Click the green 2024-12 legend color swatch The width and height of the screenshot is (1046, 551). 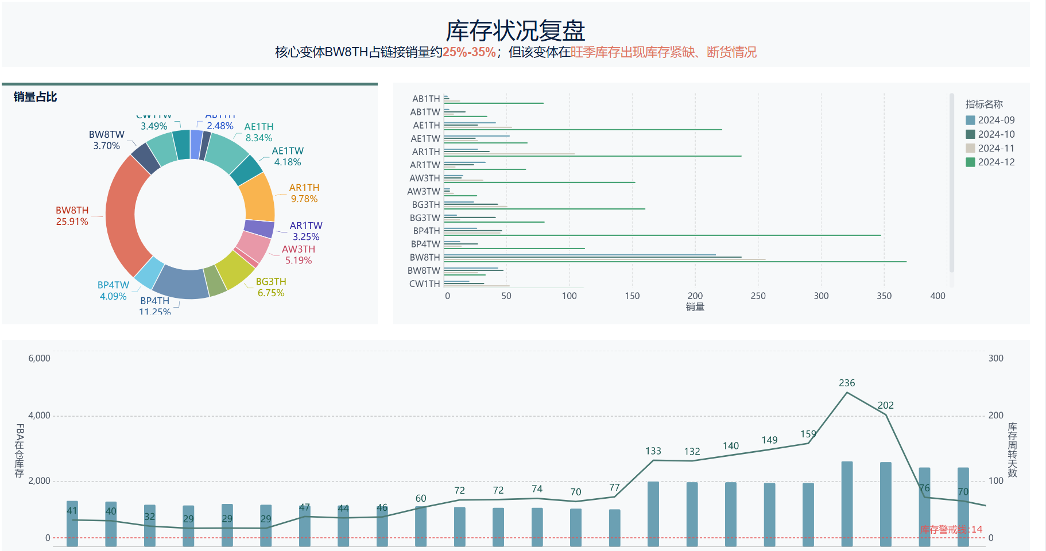click(970, 162)
